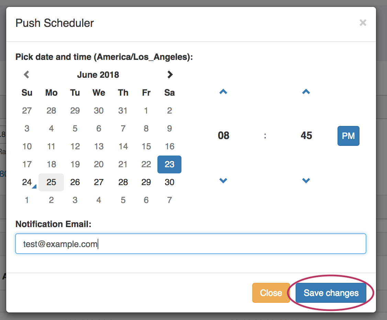
Task: Select the minute value 45
Action: point(306,136)
